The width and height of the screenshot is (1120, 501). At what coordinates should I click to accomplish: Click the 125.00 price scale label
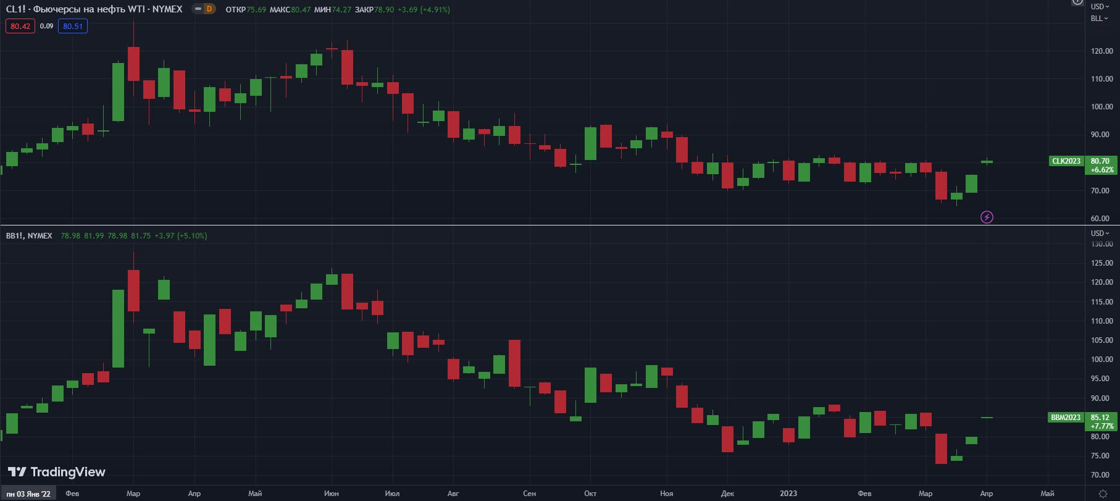coord(1101,263)
